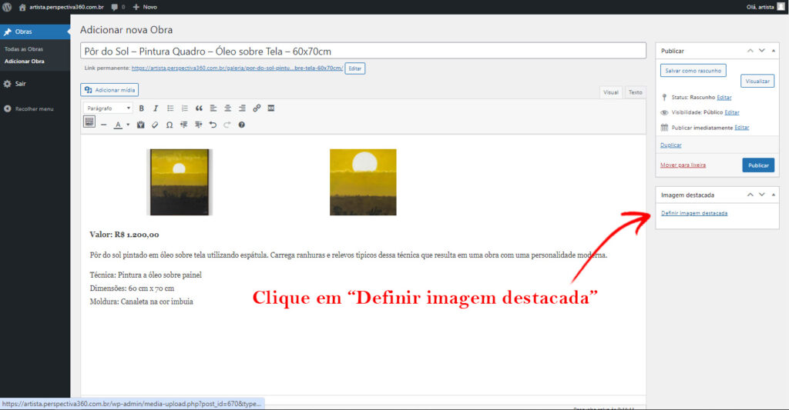Apply blockquote formatting
The height and width of the screenshot is (410, 789).
point(199,108)
